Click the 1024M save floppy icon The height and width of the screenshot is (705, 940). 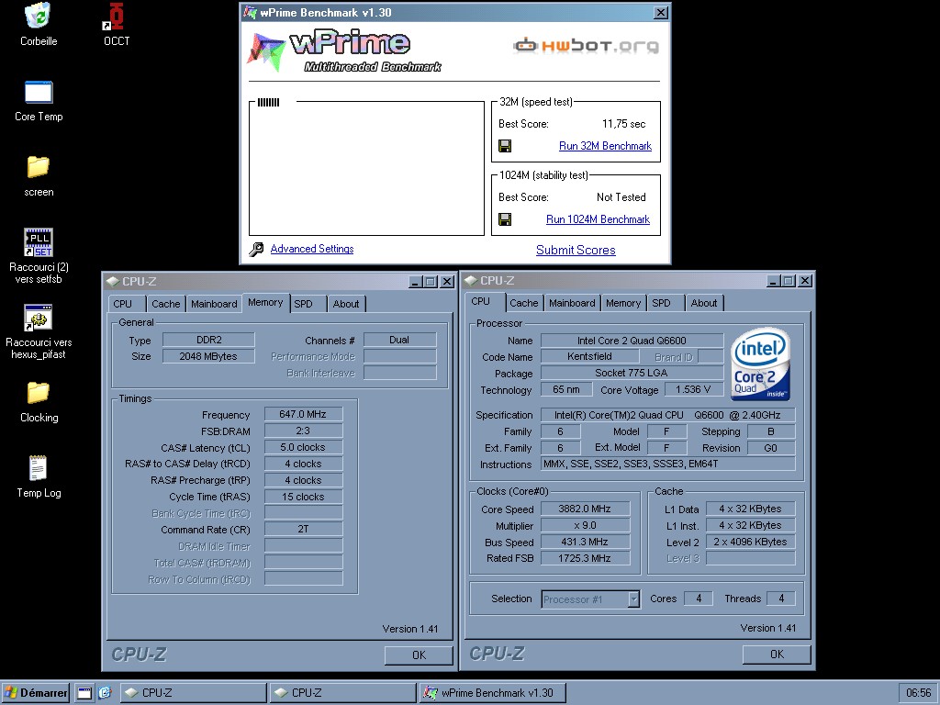tap(505, 219)
